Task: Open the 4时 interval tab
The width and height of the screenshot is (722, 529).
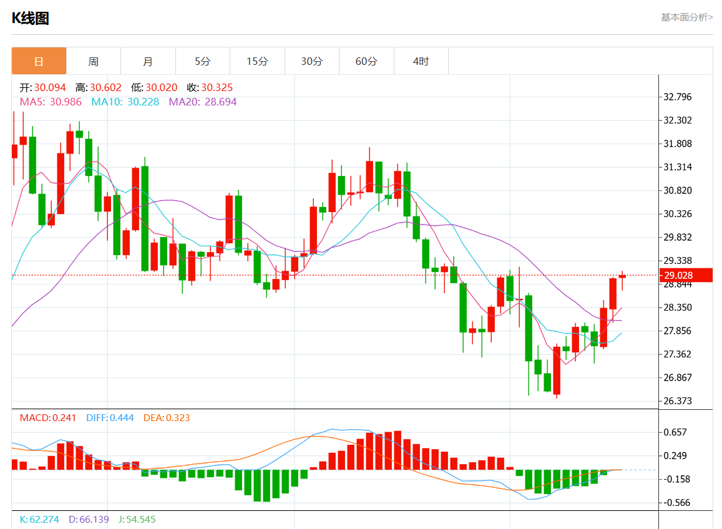Action: pos(421,61)
